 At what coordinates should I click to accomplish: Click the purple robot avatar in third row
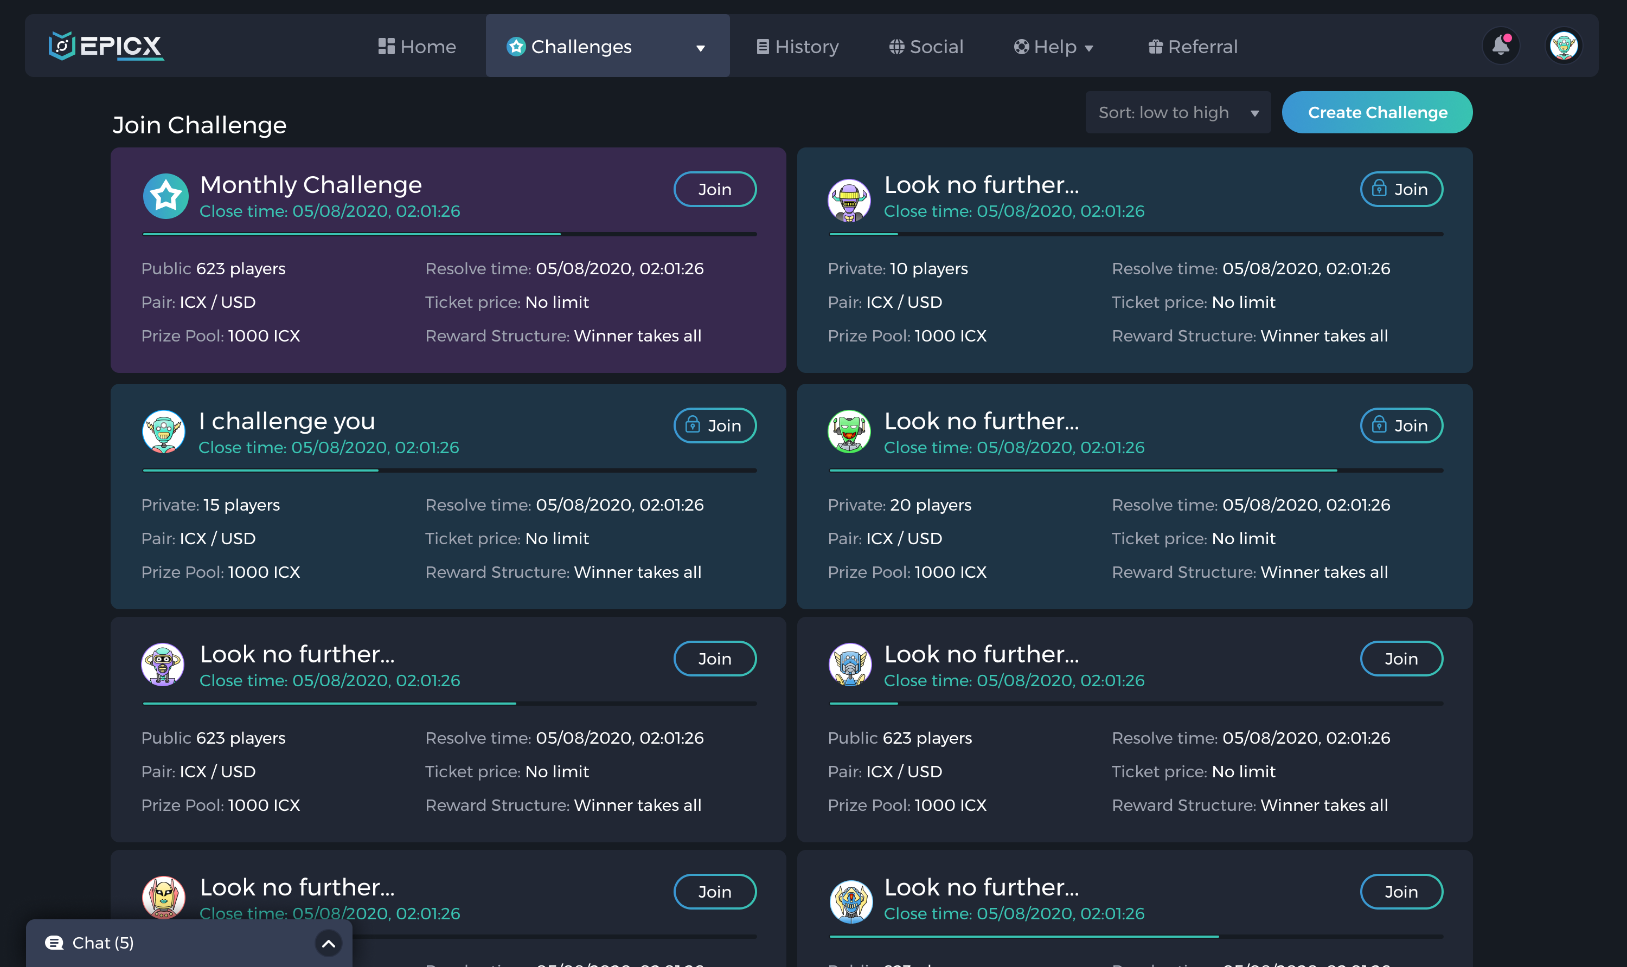point(163,665)
